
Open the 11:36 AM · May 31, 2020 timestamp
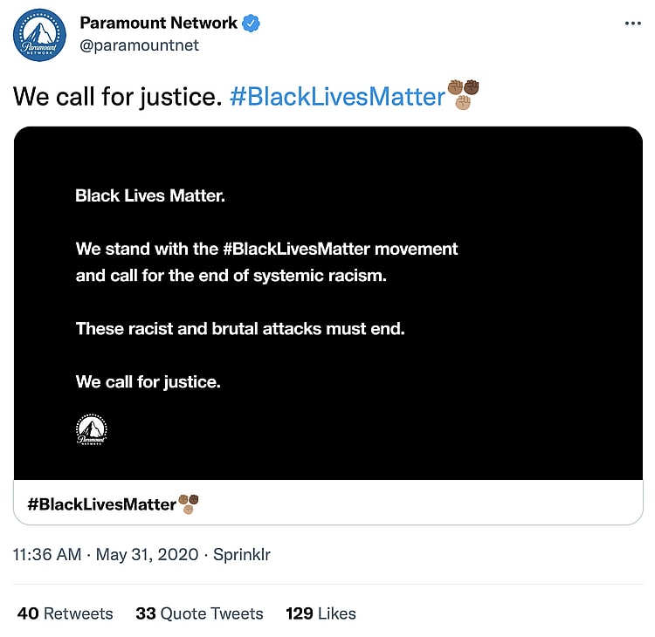tap(108, 555)
